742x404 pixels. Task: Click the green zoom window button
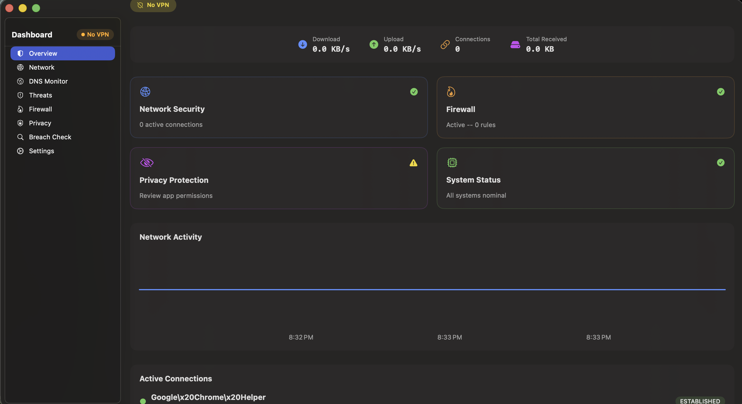[36, 8]
